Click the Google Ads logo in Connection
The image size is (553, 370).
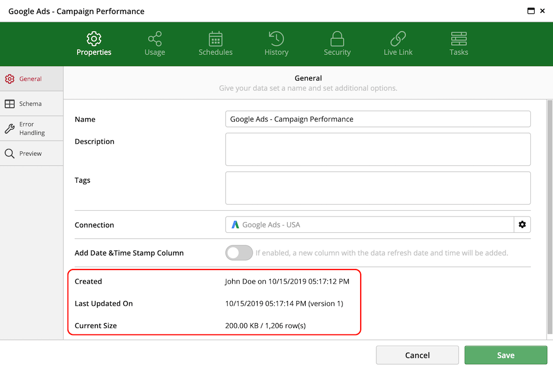[235, 225]
